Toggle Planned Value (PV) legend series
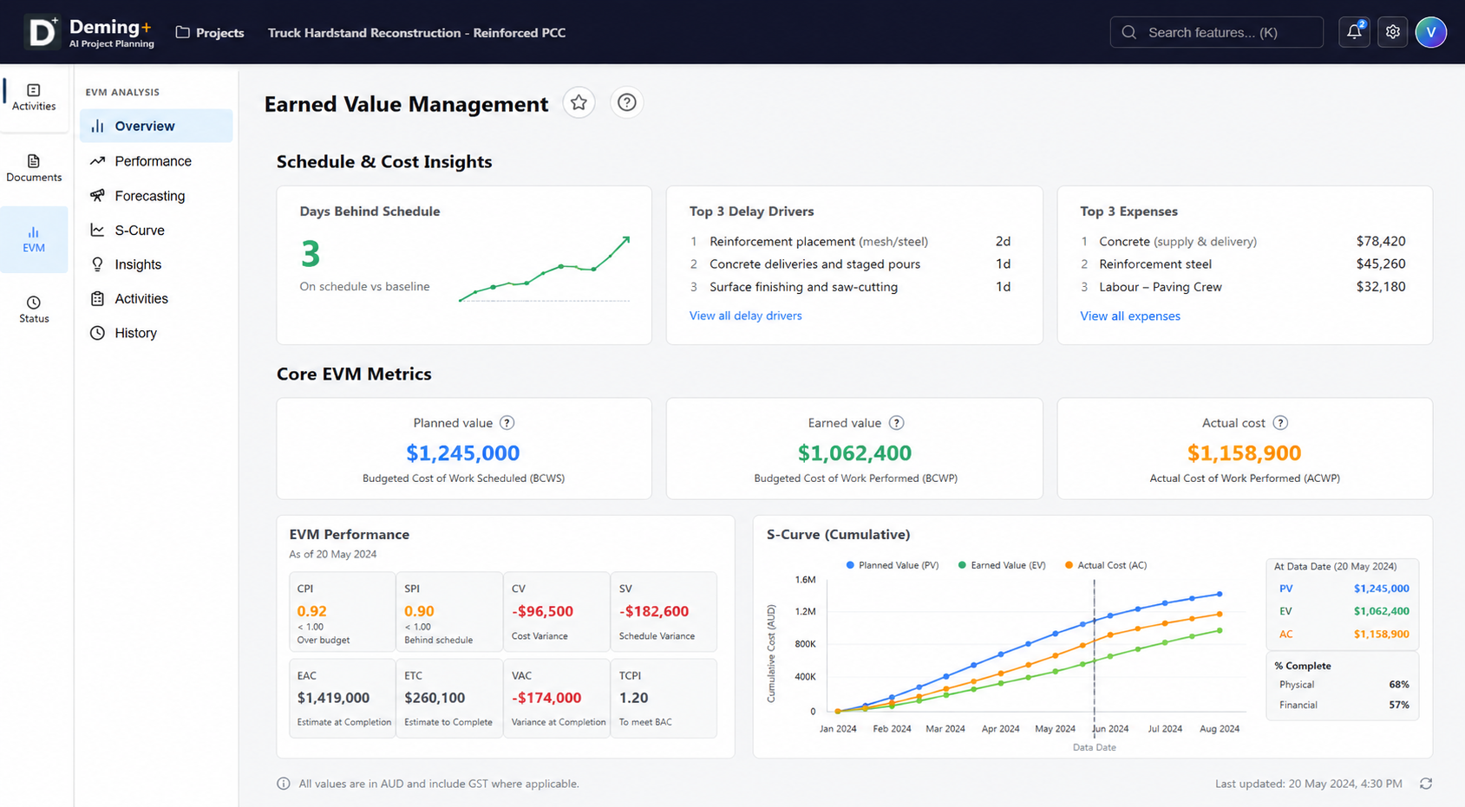Screen dimensions: 1465x807 892,565
